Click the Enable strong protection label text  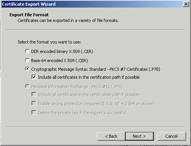point(60,104)
